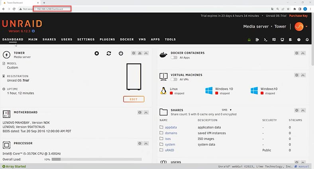Open the Plugins tab
Image resolution: width=314 pixels, height=169 pixels.
(107, 39)
